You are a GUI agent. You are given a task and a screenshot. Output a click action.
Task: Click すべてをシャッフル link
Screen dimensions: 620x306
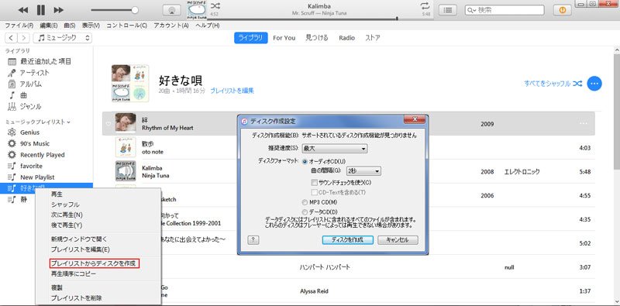click(553, 84)
